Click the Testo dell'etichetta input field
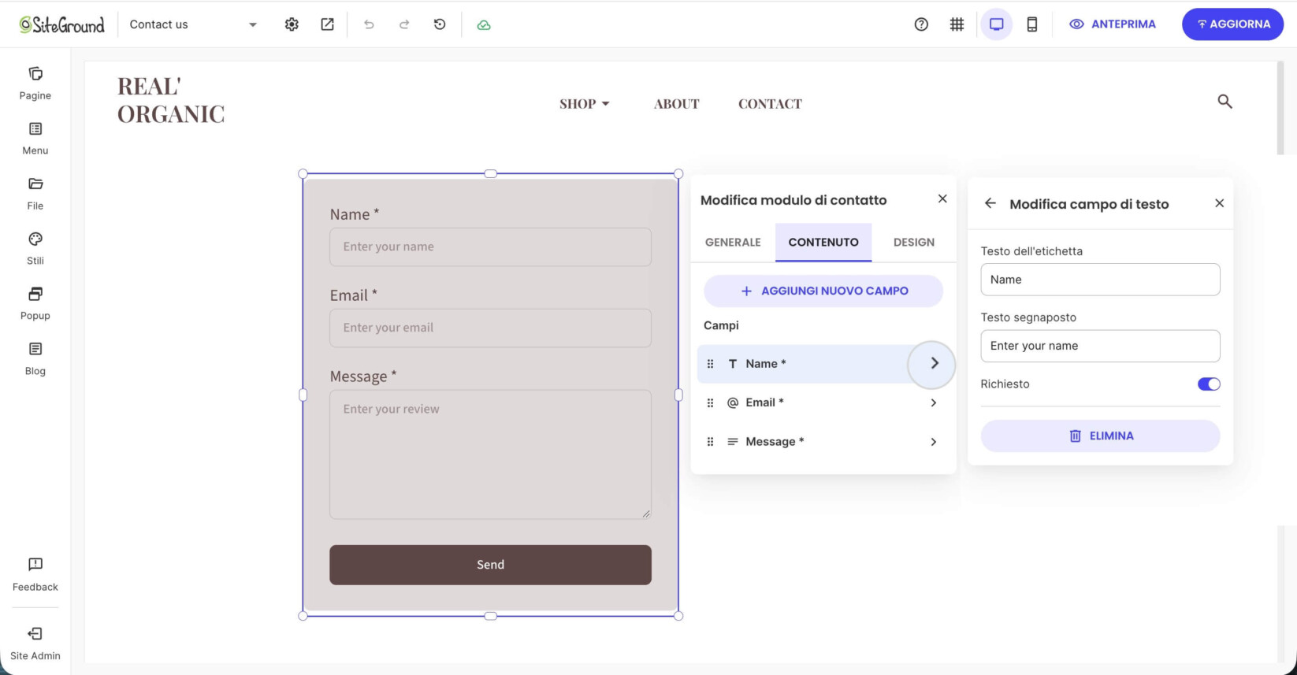Screen dimensions: 1297x675 [x=1100, y=280]
